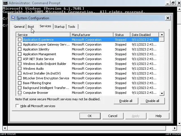
Task: Select the Windows Audio Endpoint Builder name
Action: (45, 64)
